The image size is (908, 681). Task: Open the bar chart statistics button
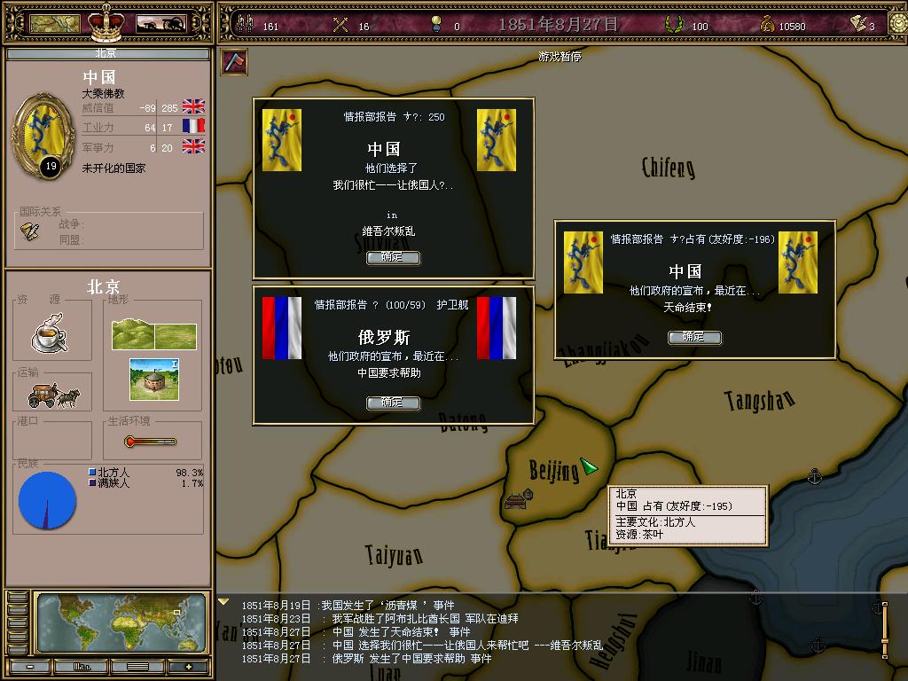click(x=82, y=667)
